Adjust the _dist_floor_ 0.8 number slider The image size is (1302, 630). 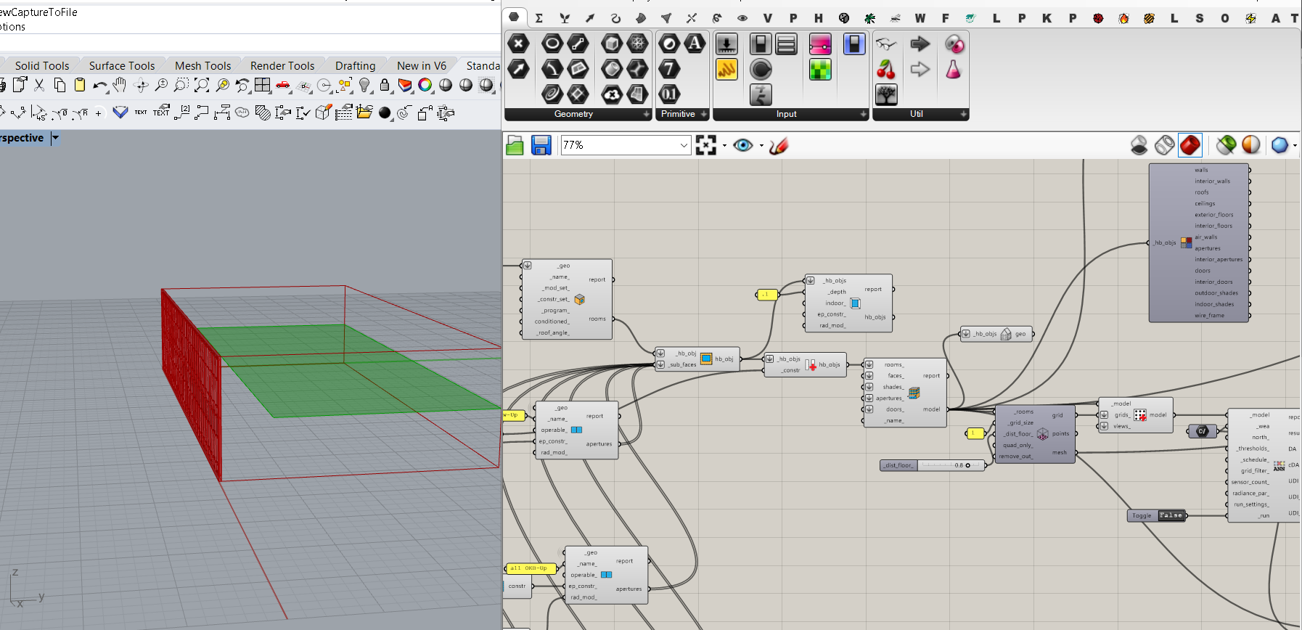coord(933,465)
